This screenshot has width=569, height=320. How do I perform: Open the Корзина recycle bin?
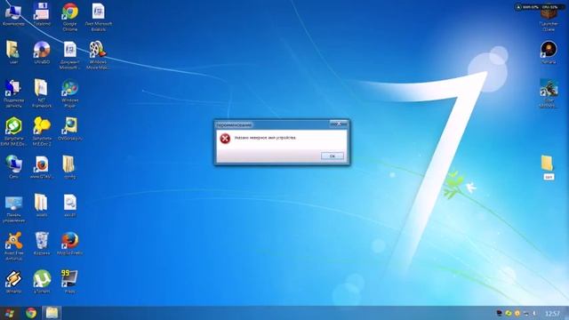42,244
